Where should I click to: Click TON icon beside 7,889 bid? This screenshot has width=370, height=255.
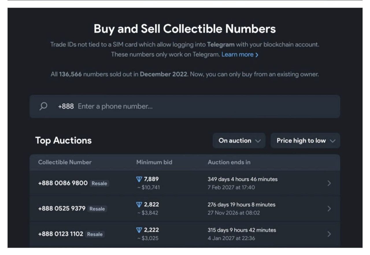tap(139, 179)
